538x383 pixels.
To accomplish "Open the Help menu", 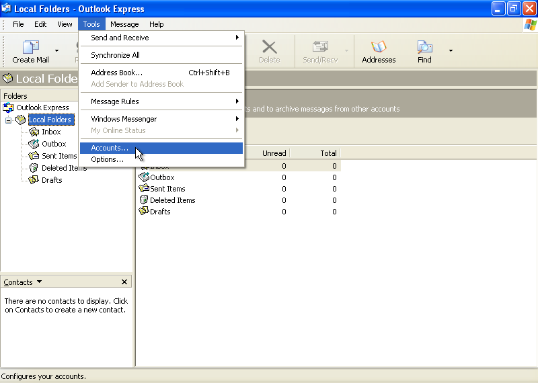I will pyautogui.click(x=157, y=24).
